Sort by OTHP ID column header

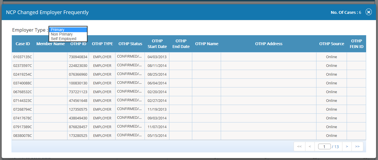(x=78, y=44)
